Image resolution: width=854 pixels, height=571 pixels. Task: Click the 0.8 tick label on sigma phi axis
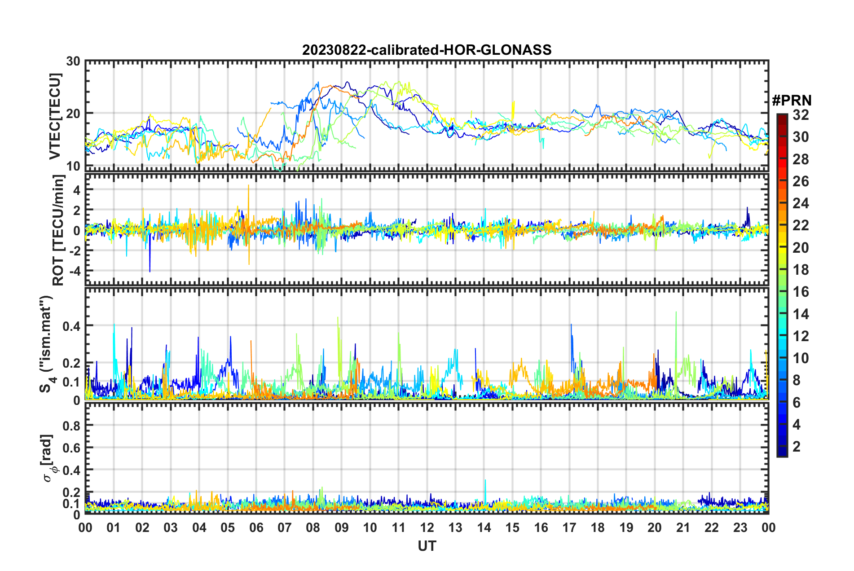point(71,426)
